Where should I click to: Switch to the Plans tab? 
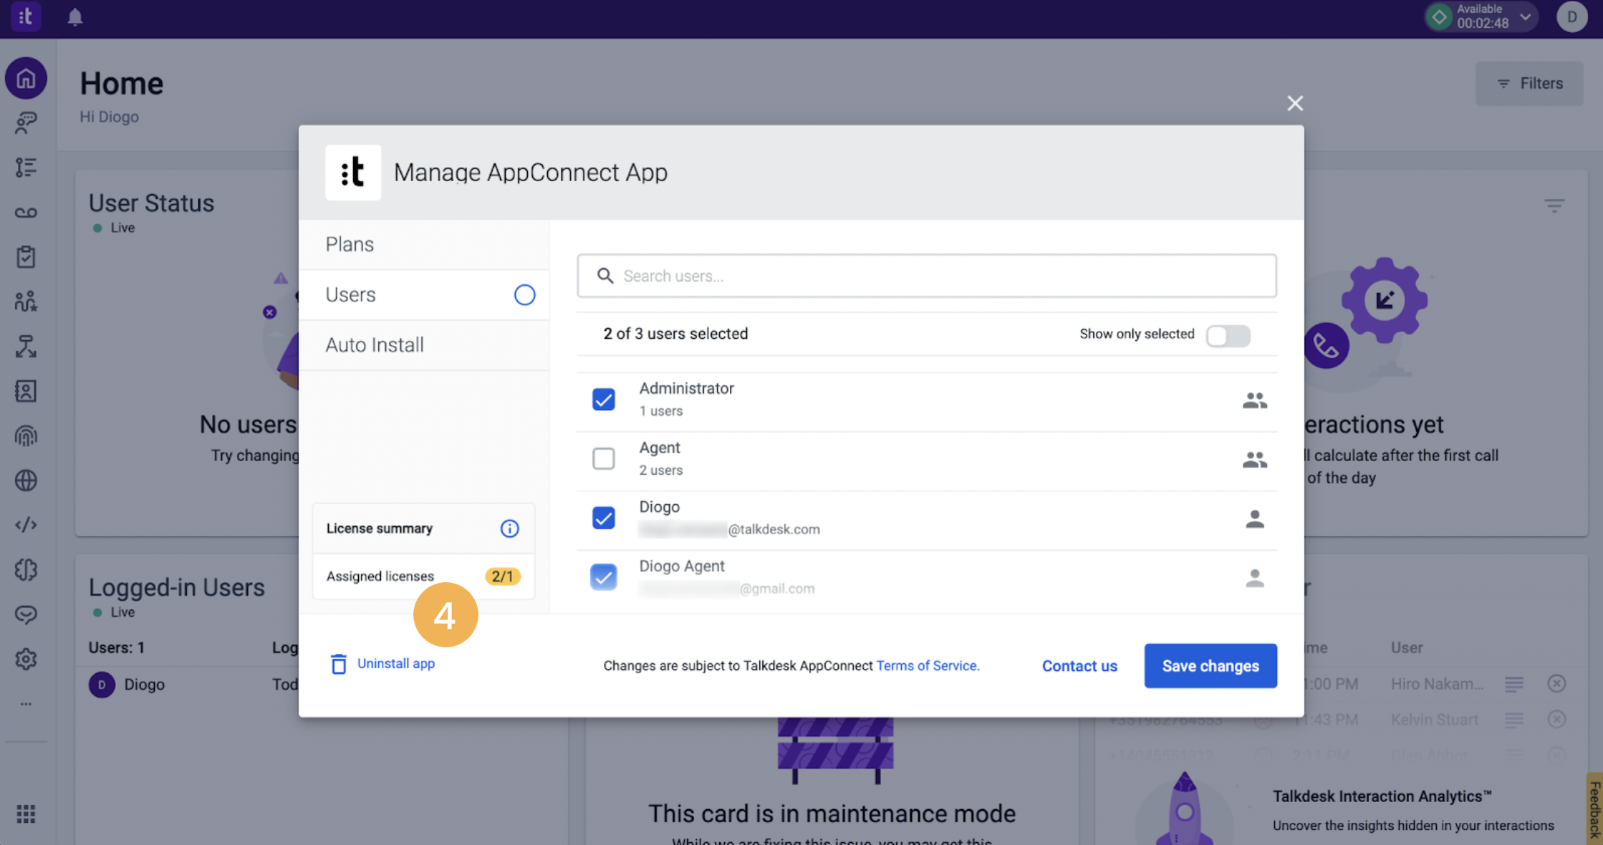[424, 245]
